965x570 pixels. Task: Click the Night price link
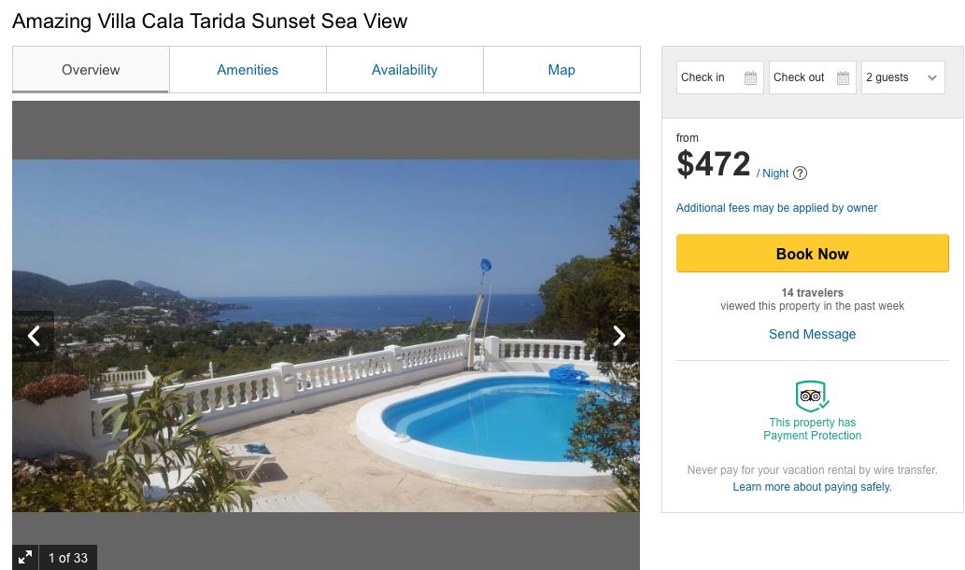pyautogui.click(x=775, y=174)
